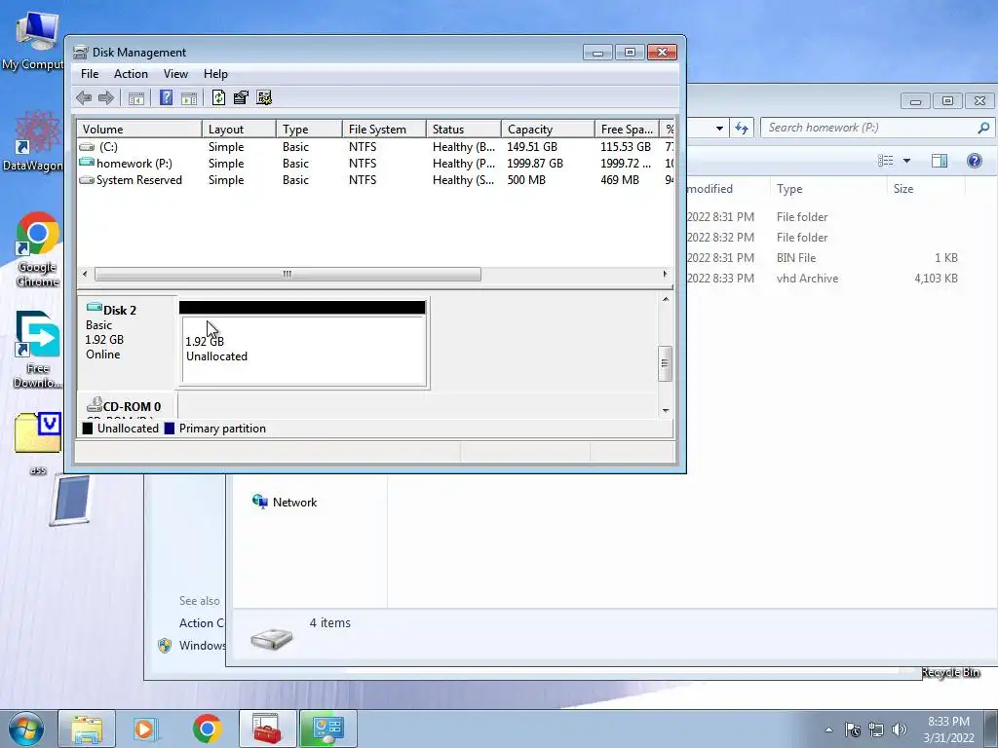Sort by the Capacity column header
Viewport: 998px width, 748px height.
[548, 130]
